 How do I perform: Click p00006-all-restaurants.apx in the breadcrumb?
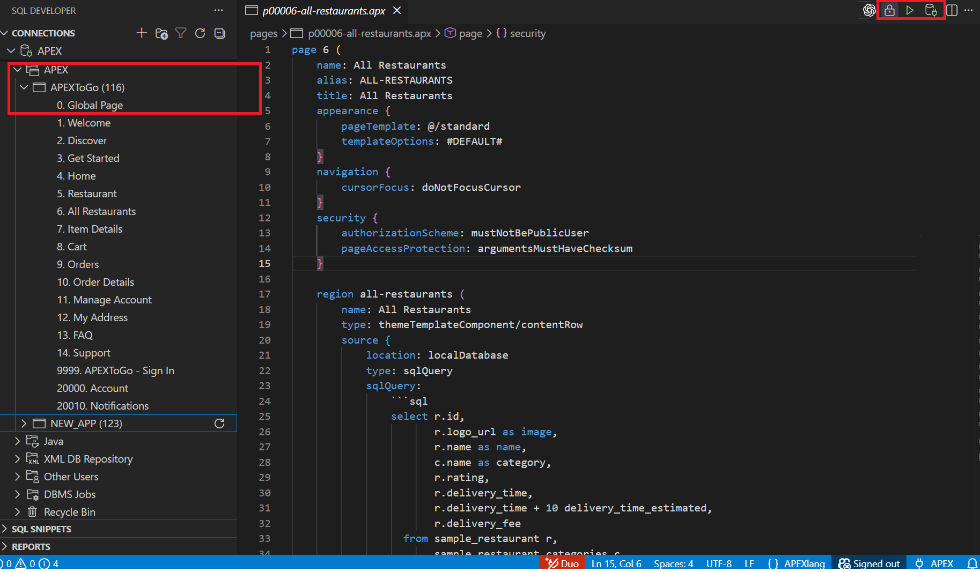click(x=369, y=33)
